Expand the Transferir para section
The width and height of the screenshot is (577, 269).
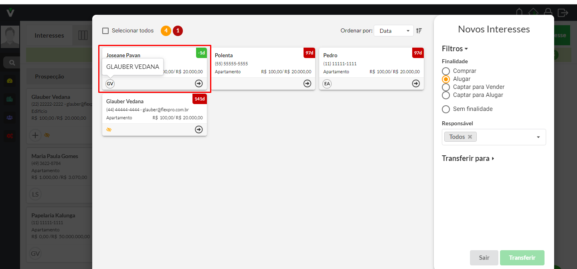click(x=468, y=159)
